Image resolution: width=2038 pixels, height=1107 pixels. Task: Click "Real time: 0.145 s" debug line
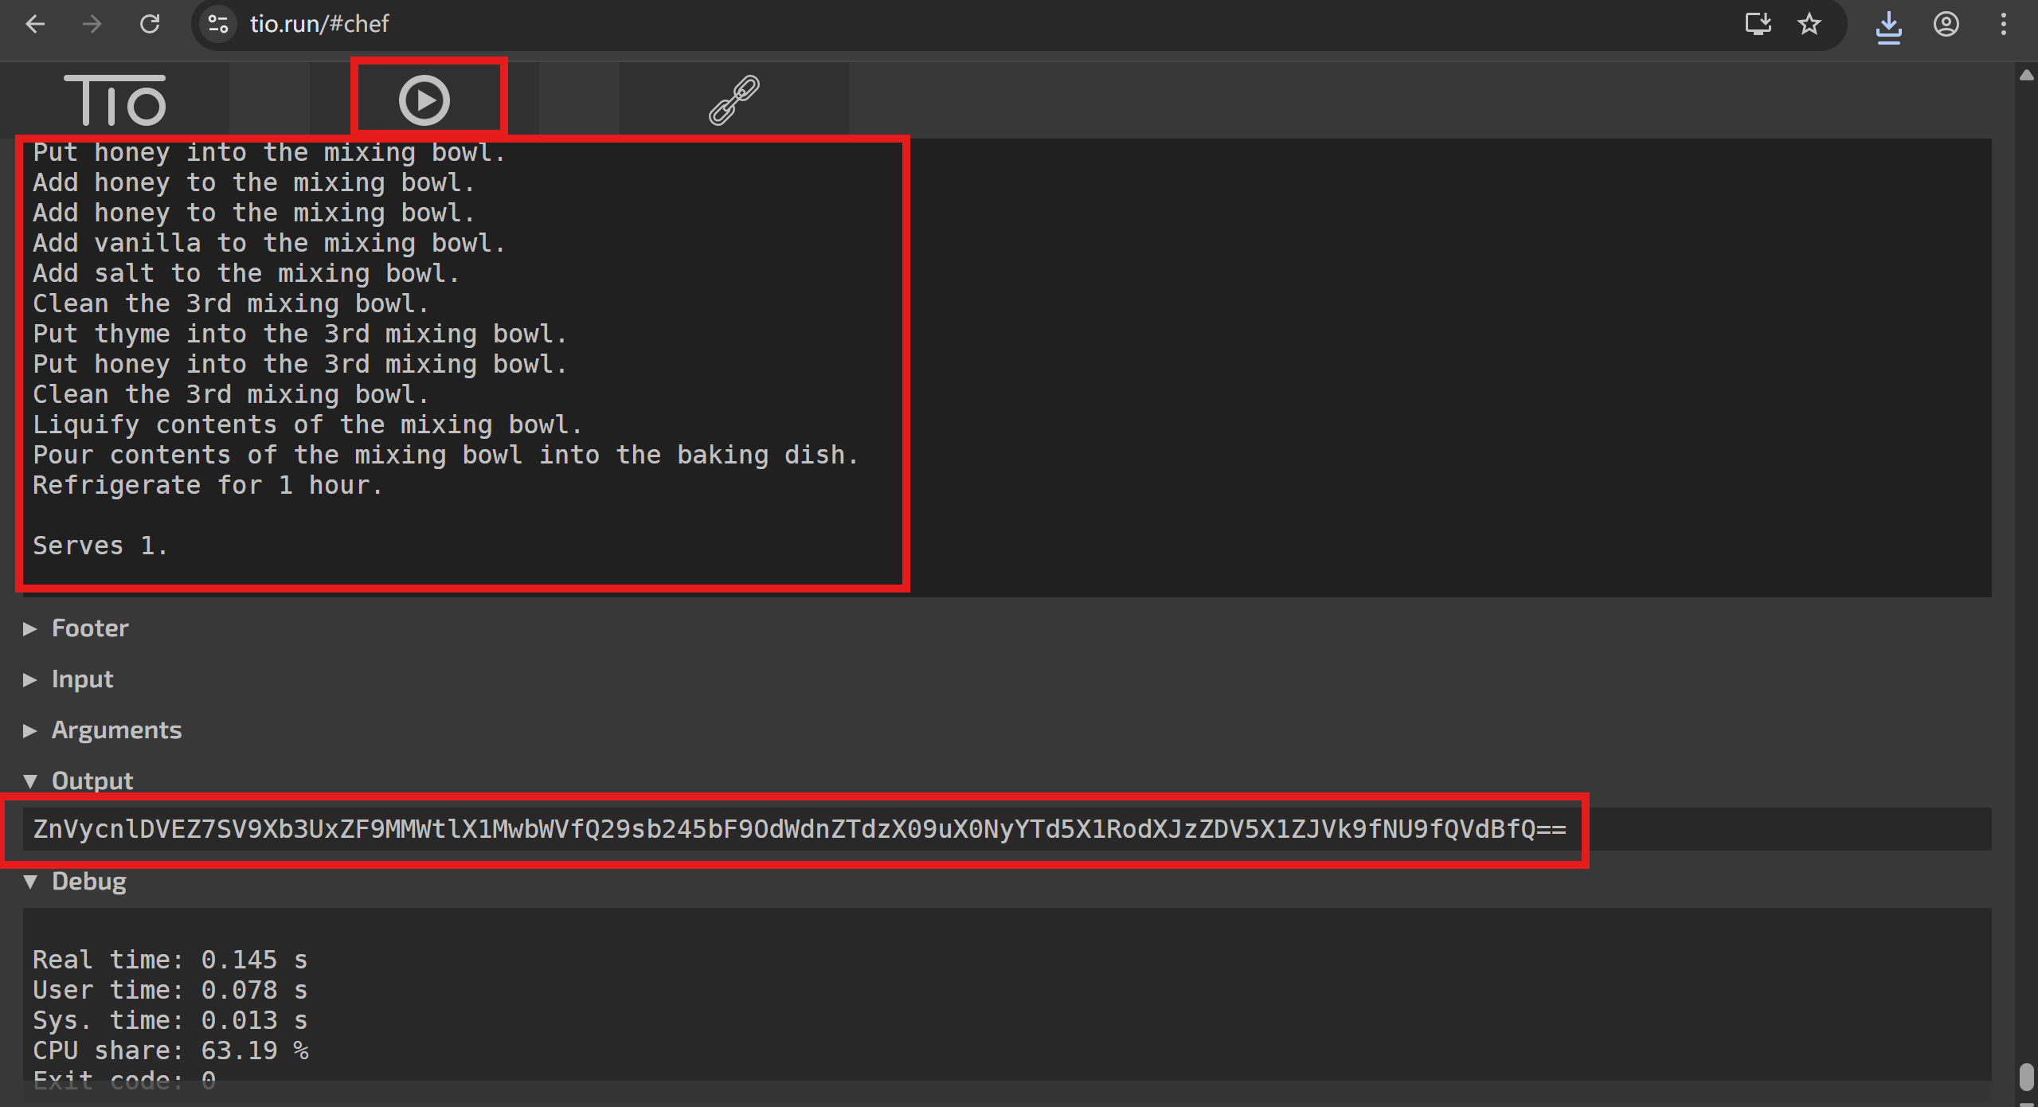click(170, 960)
